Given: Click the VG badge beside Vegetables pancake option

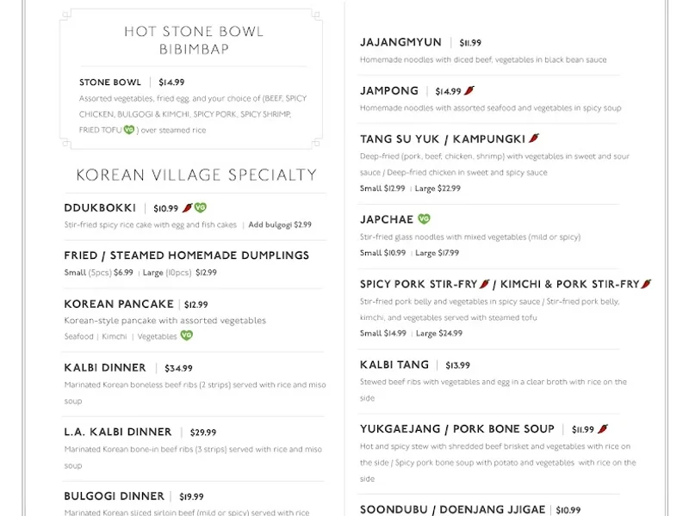Looking at the screenshot, I should pos(187,336).
